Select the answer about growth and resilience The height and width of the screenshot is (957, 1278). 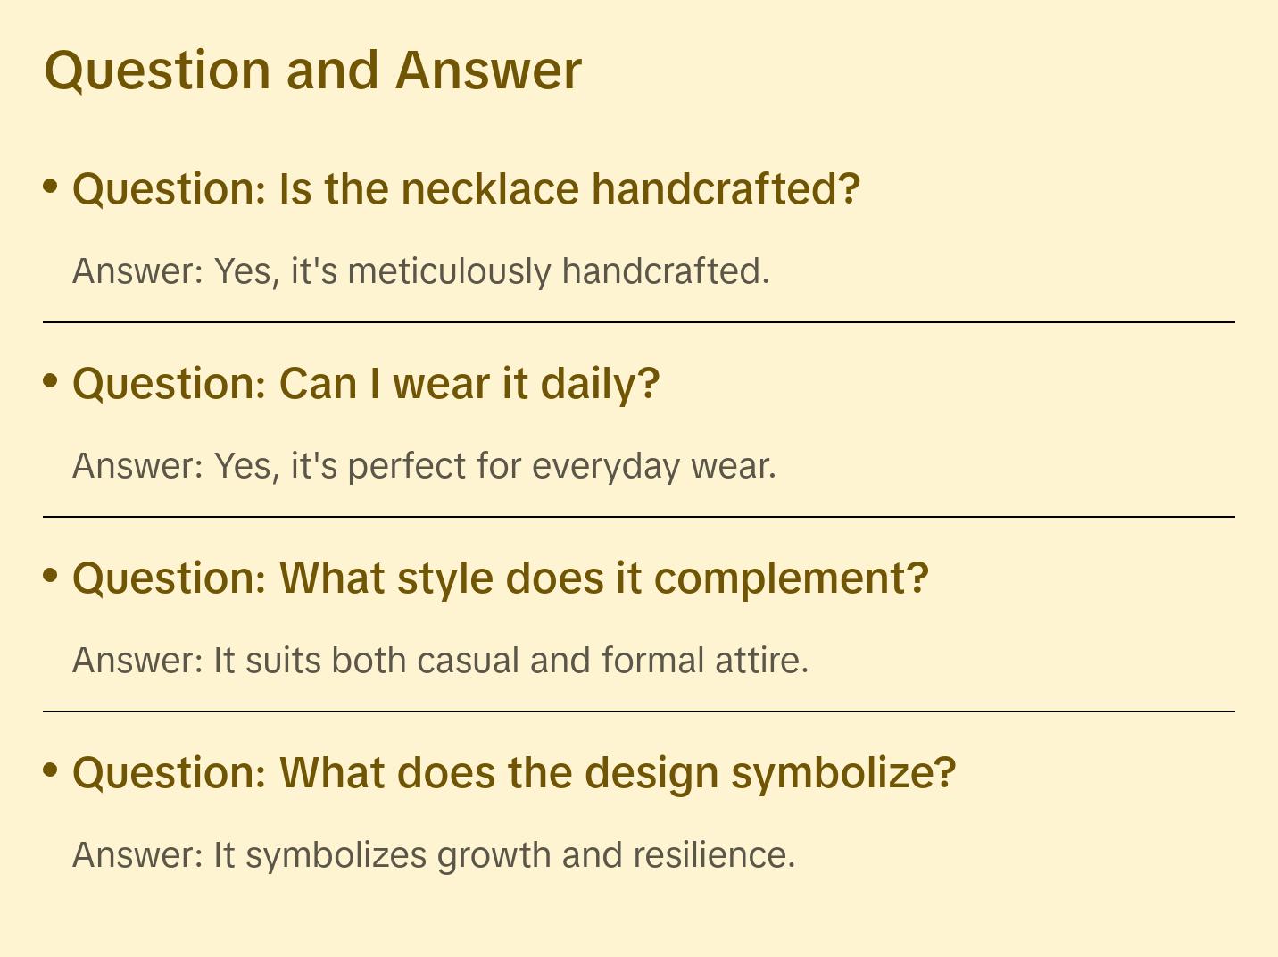point(433,855)
